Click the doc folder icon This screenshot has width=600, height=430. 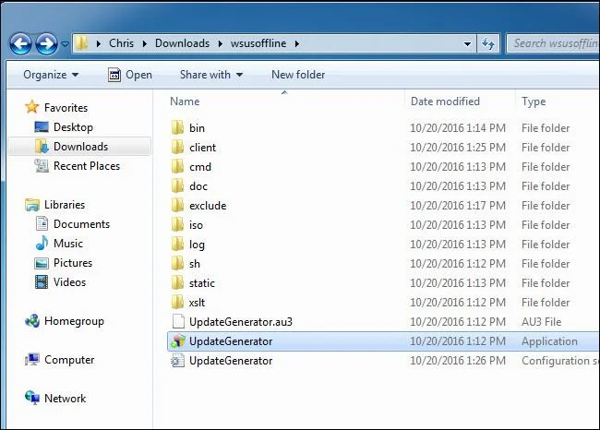tap(177, 185)
